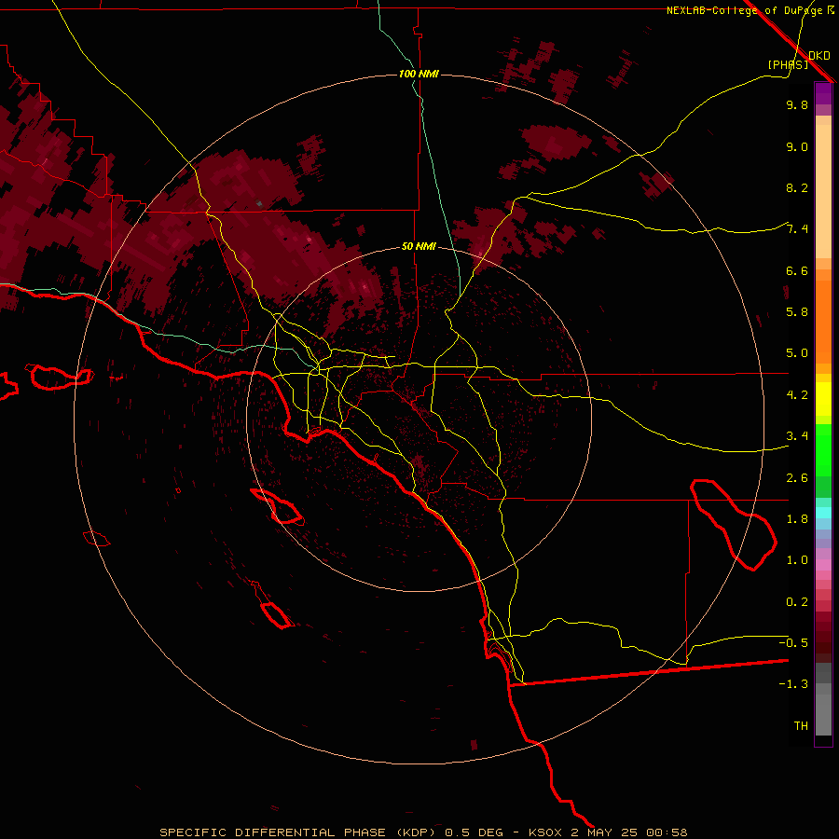The width and height of the screenshot is (839, 839).
Task: Pick the purple top color bar segment
Action: 823,93
